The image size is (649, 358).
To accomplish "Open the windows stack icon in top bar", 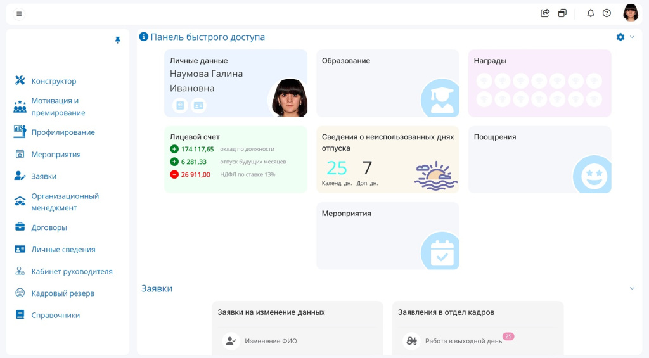I will tap(562, 13).
